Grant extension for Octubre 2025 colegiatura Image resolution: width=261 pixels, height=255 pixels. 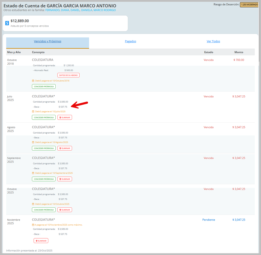coord(43,210)
